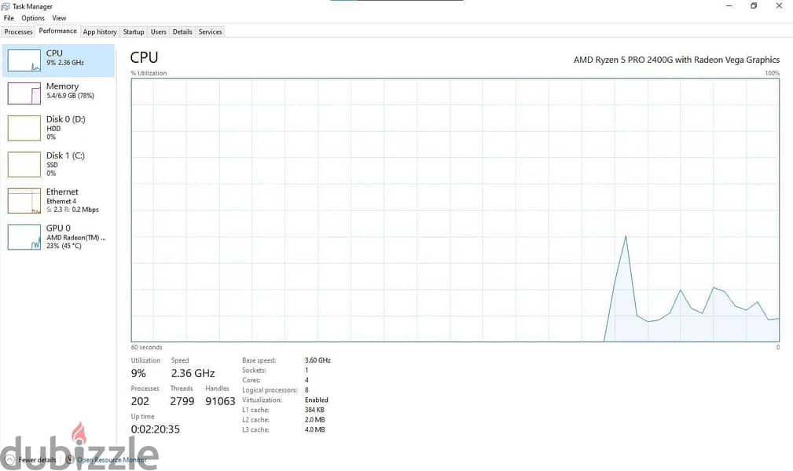Click the Virtualization Enabled value
The height and width of the screenshot is (471, 793).
point(317,400)
